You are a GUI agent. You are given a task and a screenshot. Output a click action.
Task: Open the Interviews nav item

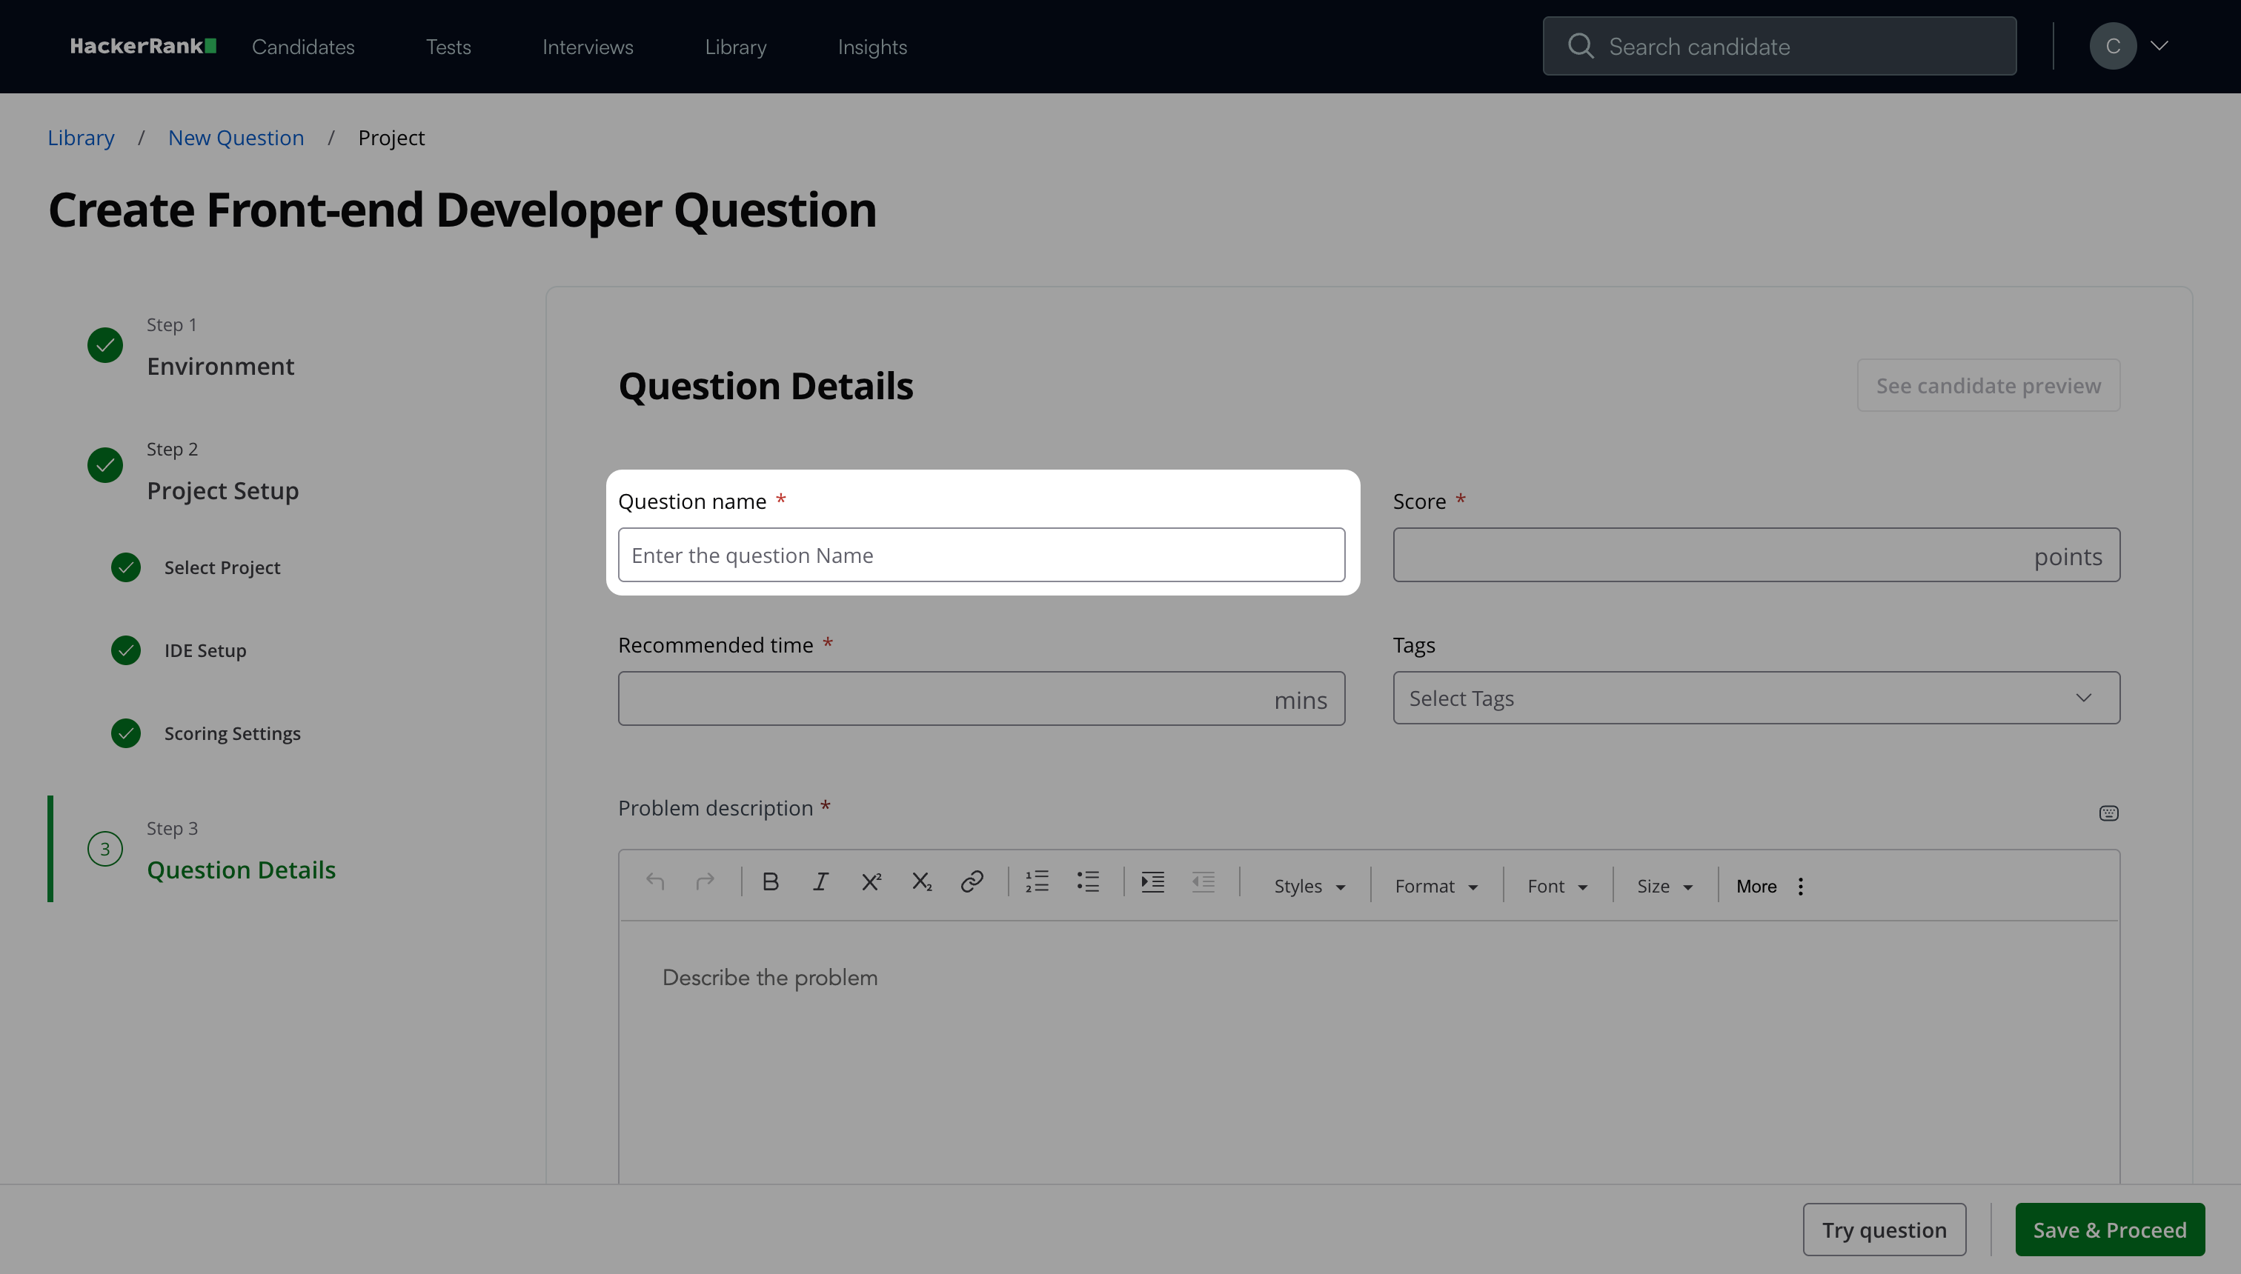point(588,47)
